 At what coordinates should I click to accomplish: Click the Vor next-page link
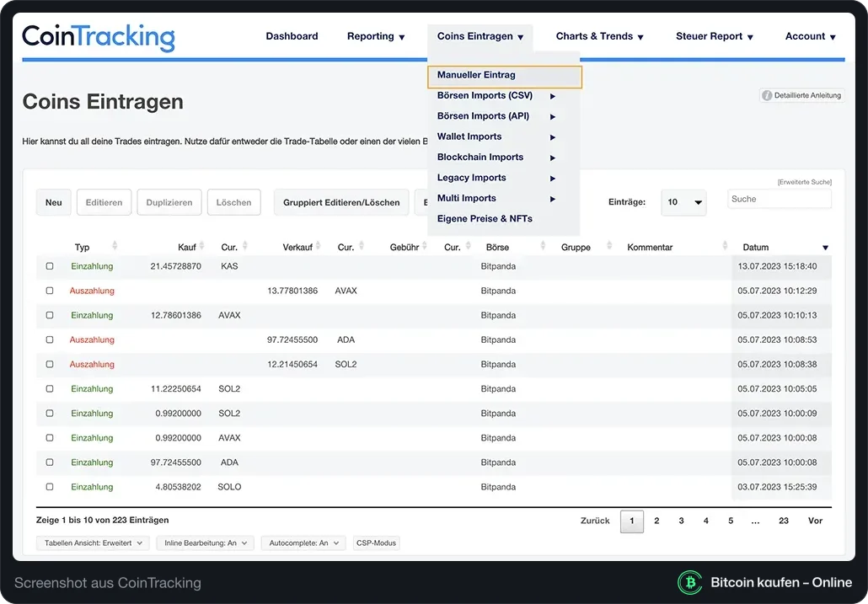click(x=816, y=521)
